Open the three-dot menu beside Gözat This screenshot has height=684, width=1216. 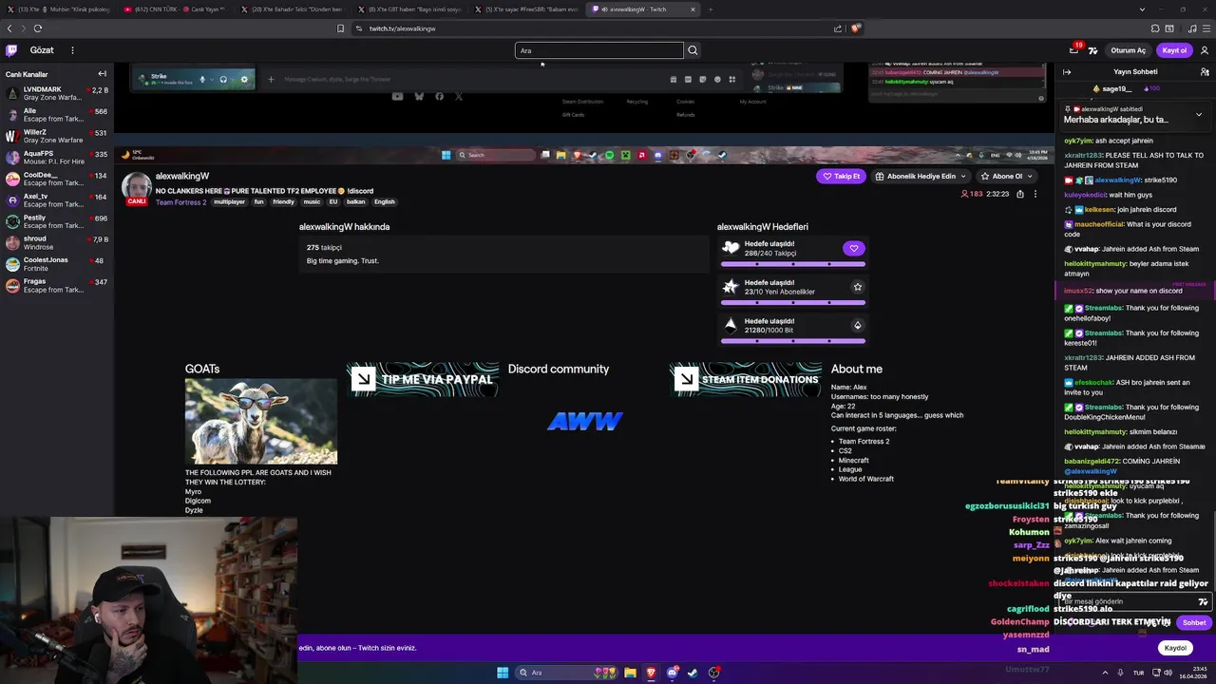[72, 50]
